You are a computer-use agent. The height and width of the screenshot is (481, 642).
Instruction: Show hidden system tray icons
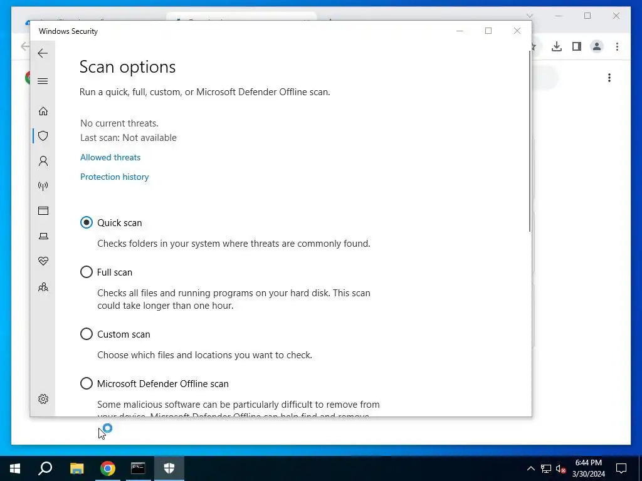click(x=530, y=468)
